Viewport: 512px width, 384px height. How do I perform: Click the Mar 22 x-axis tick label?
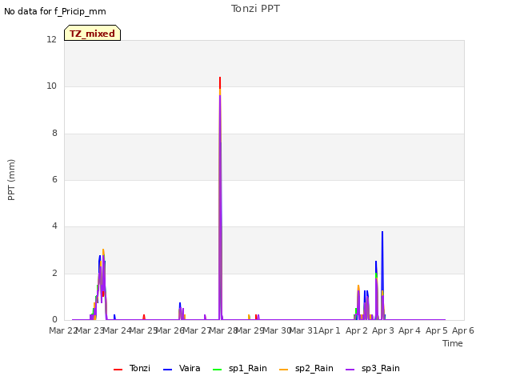point(63,330)
